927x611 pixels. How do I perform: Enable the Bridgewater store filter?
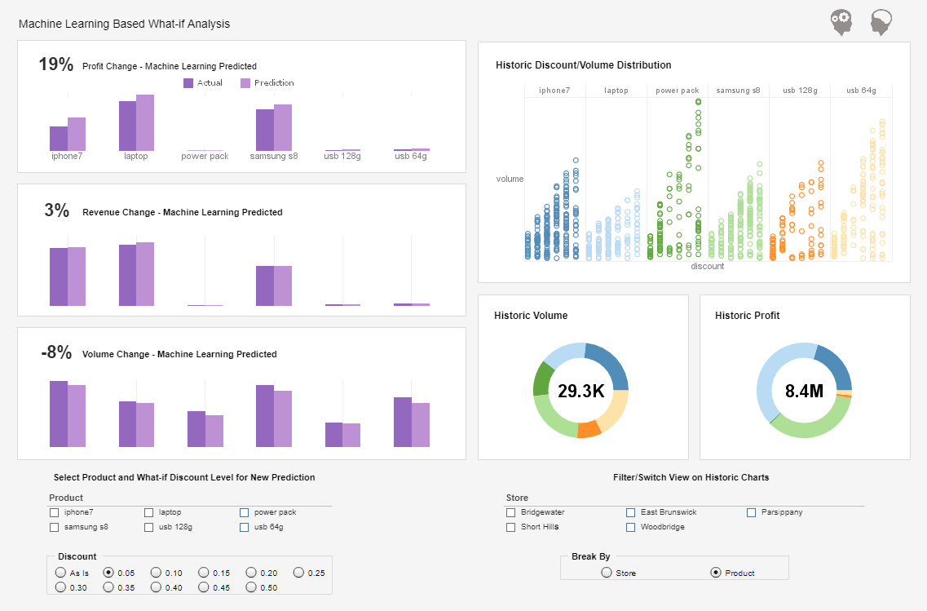[510, 513]
